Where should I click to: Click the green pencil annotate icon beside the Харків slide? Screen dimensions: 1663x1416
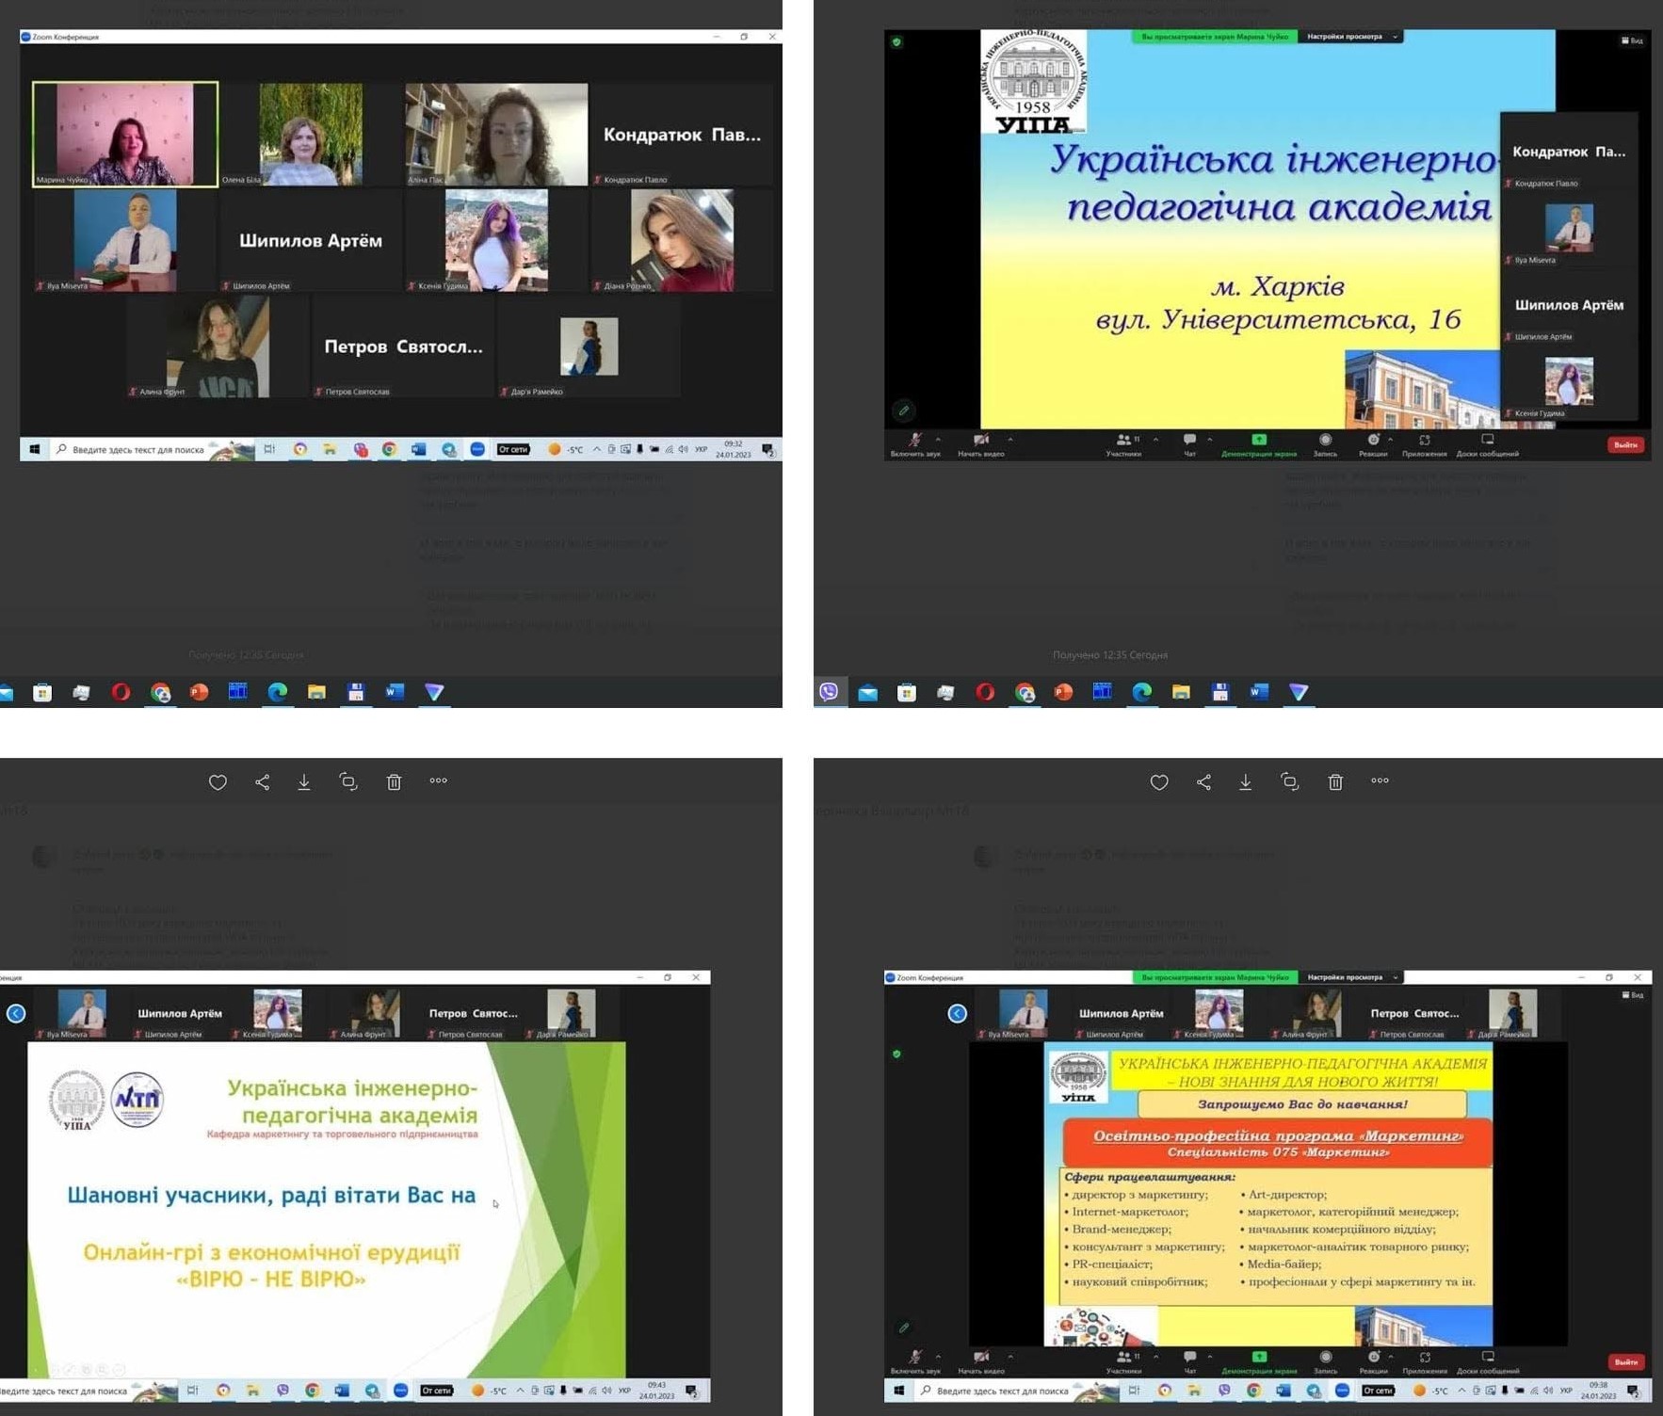tap(904, 410)
